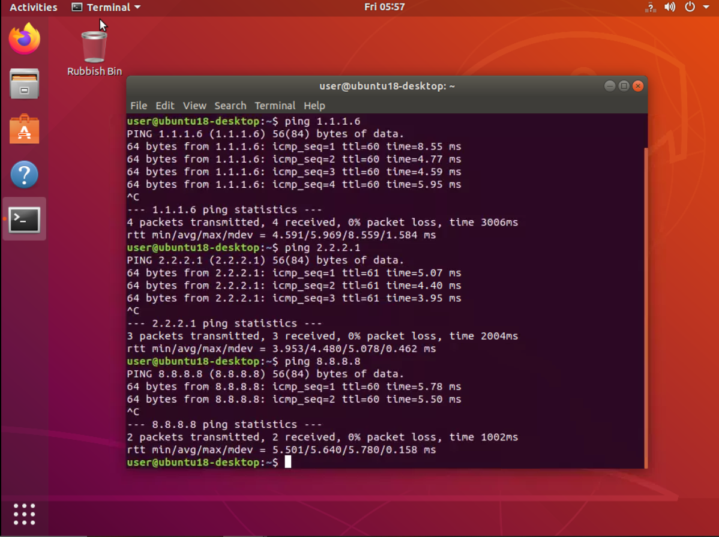Open the Help dock icon
The height and width of the screenshot is (537, 719).
[24, 175]
